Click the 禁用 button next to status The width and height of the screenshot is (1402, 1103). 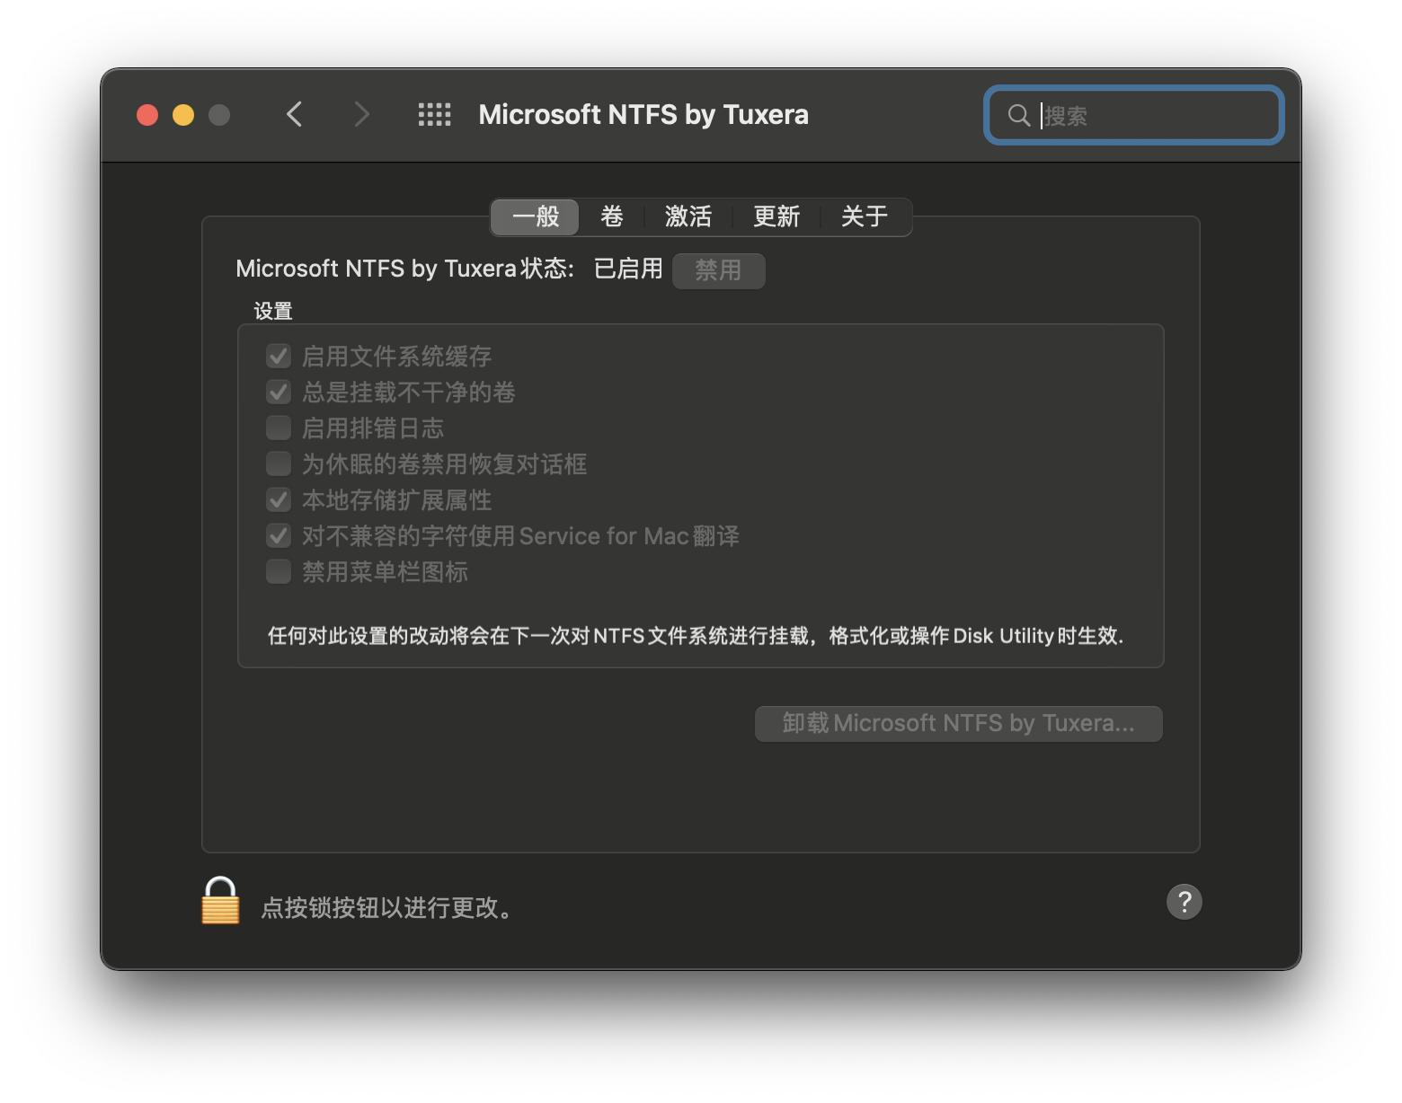pyautogui.click(x=718, y=270)
